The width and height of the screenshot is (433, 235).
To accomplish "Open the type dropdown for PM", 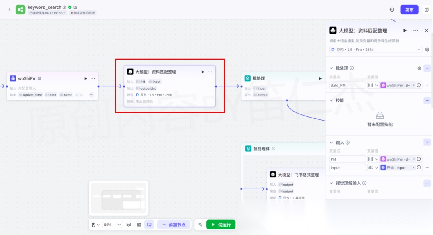I will click(373, 159).
